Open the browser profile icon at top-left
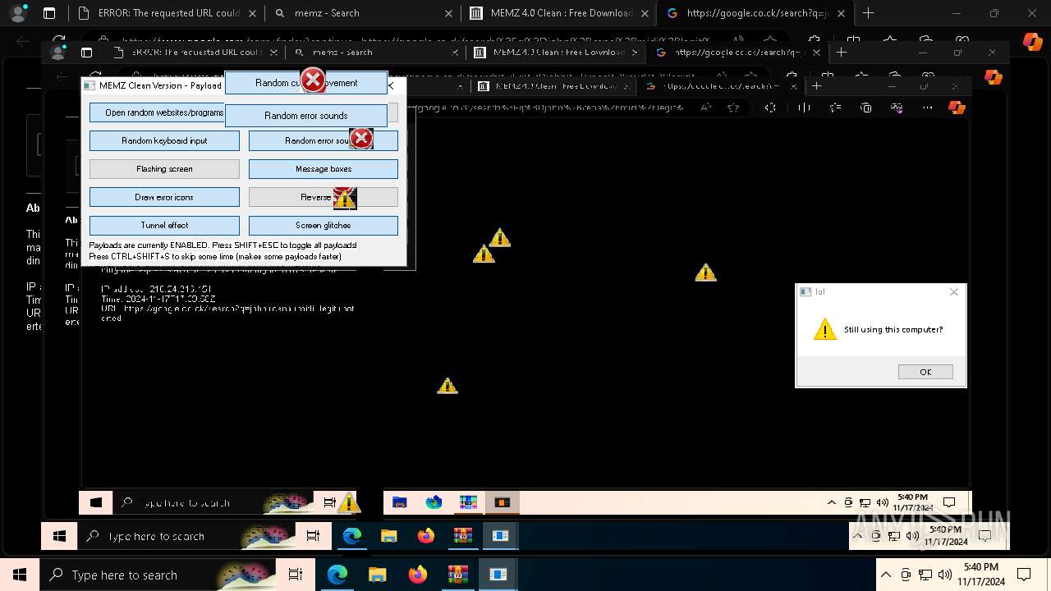This screenshot has width=1051, height=591. coord(17,13)
